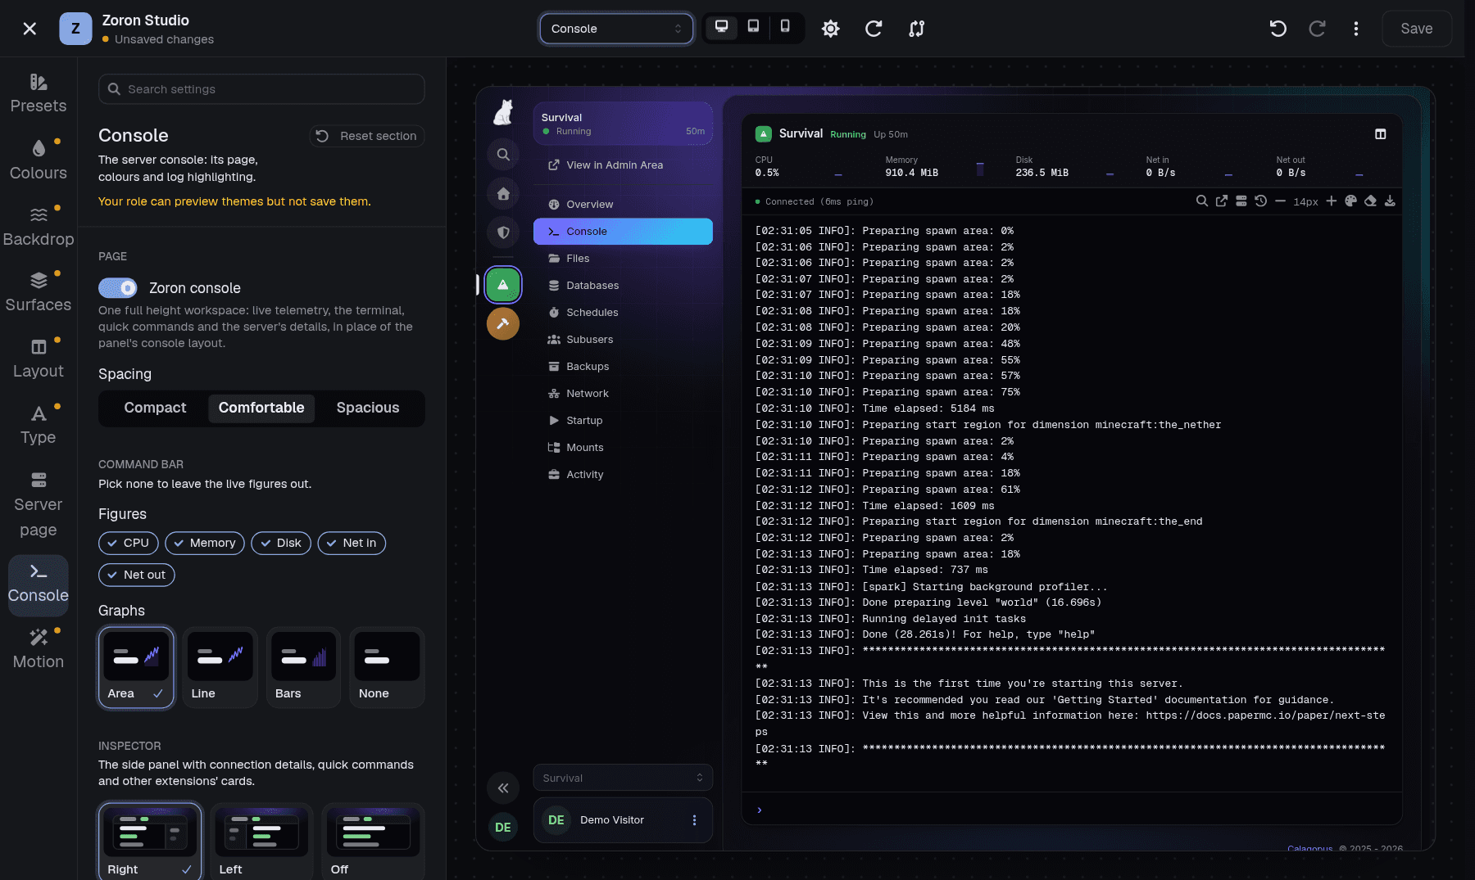Undo the last change
Viewport: 1475px width, 880px height.
point(1278,29)
